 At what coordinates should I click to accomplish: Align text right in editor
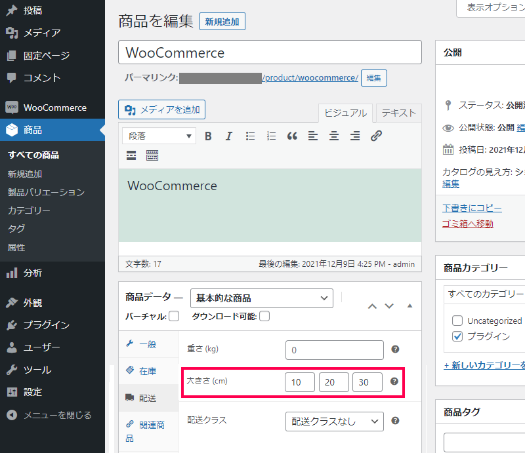pyautogui.click(x=355, y=136)
